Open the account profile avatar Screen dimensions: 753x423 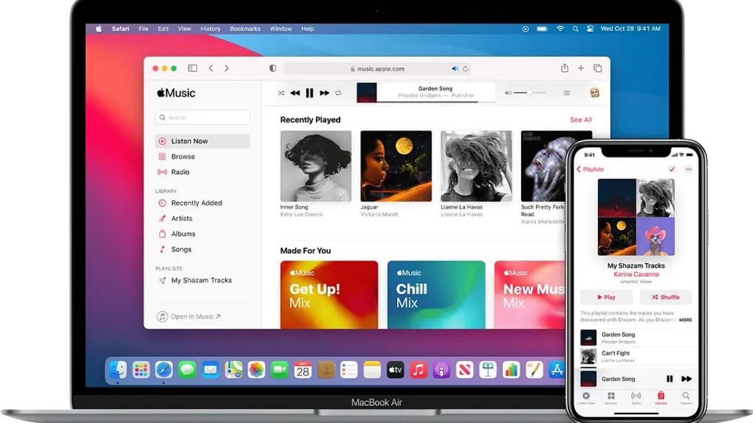point(595,93)
